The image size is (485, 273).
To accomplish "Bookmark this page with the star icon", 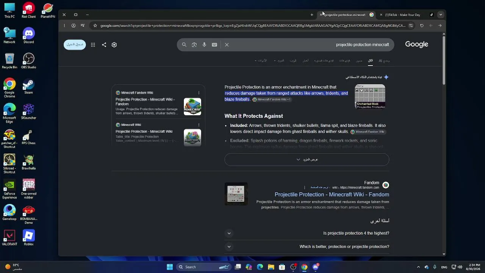I will click(x=95, y=26).
